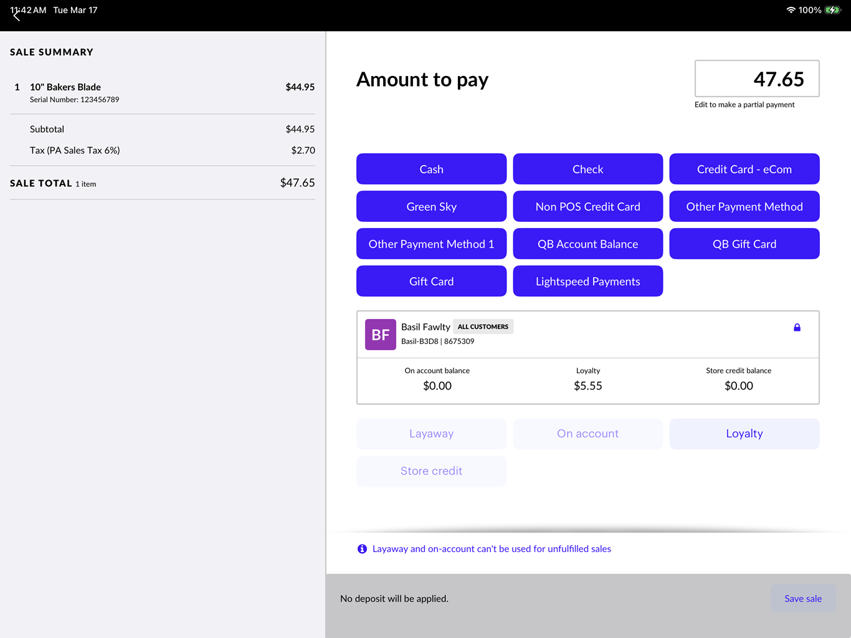Select Green Sky payment
The height and width of the screenshot is (638, 851).
point(431,206)
